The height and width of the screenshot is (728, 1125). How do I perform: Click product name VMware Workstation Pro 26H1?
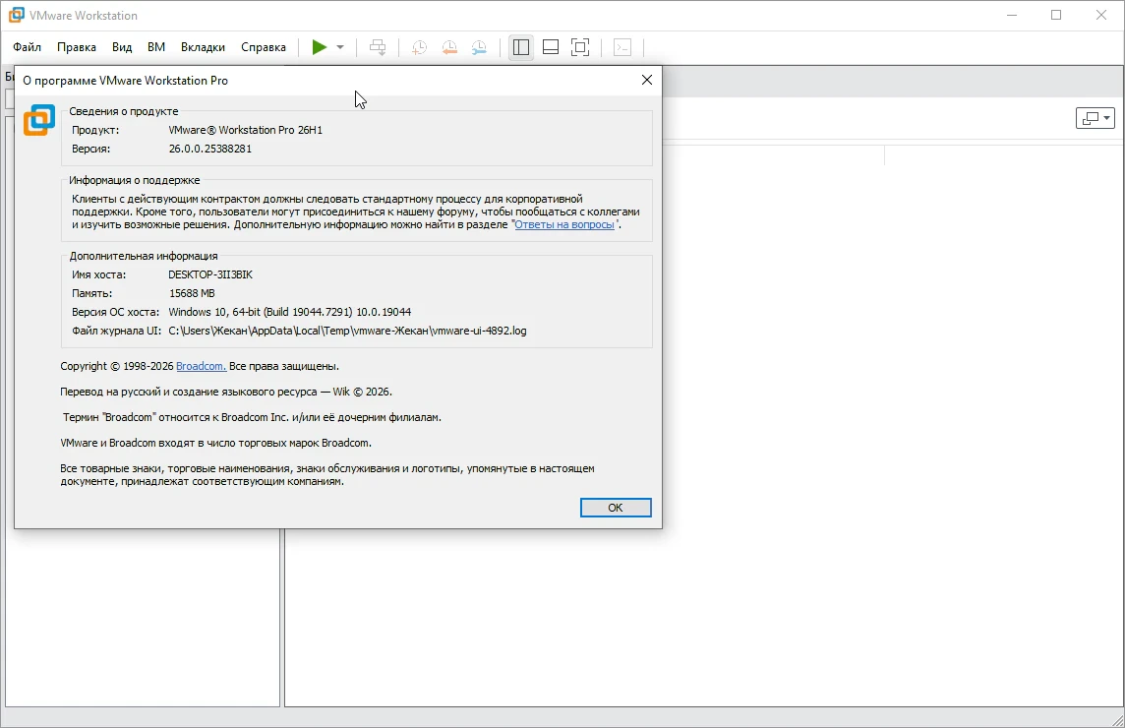[246, 130]
